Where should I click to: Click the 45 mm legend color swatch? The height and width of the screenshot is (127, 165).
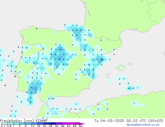(77, 124)
